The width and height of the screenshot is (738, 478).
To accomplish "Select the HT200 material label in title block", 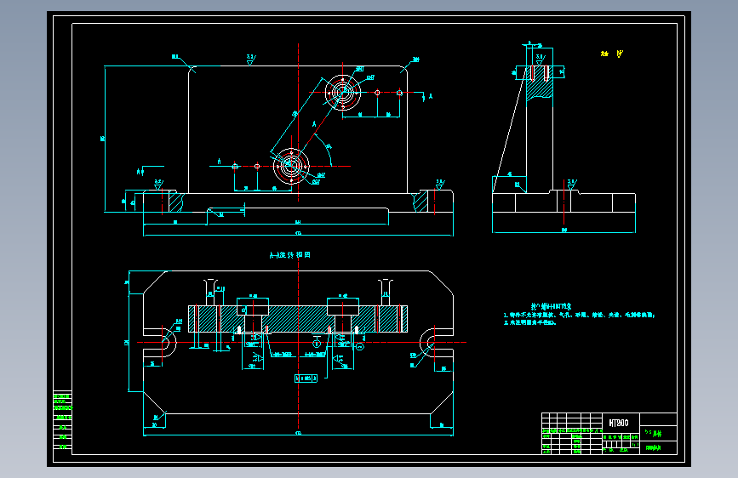I will click(x=619, y=423).
